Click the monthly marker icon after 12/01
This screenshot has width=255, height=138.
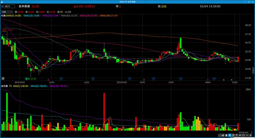point(93,79)
